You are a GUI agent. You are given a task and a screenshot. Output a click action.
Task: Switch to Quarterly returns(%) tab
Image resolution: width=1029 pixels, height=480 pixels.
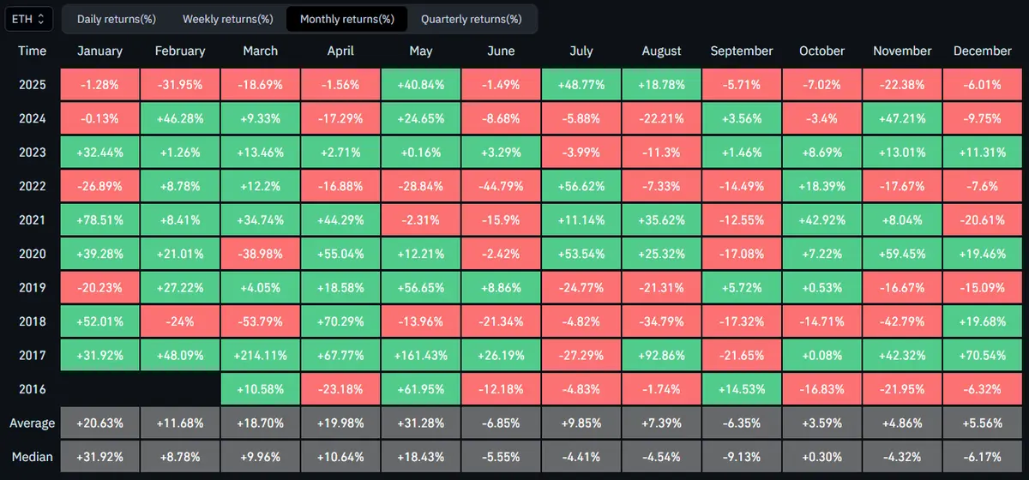click(x=471, y=19)
